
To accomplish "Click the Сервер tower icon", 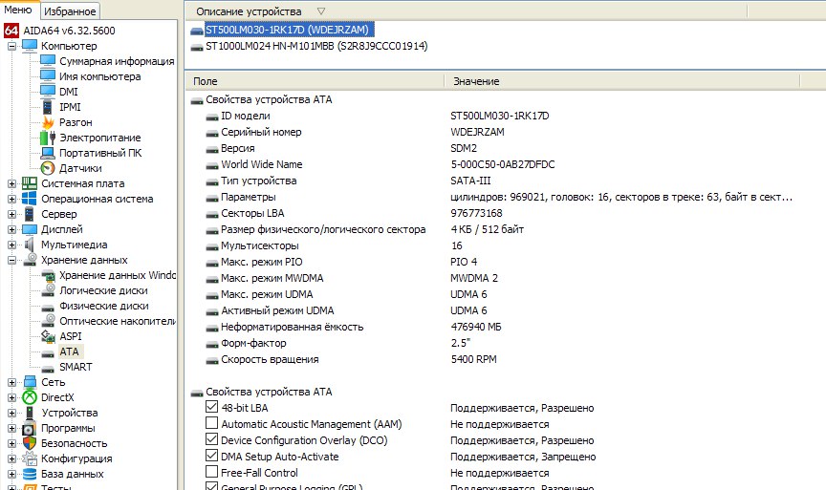I will tap(30, 214).
